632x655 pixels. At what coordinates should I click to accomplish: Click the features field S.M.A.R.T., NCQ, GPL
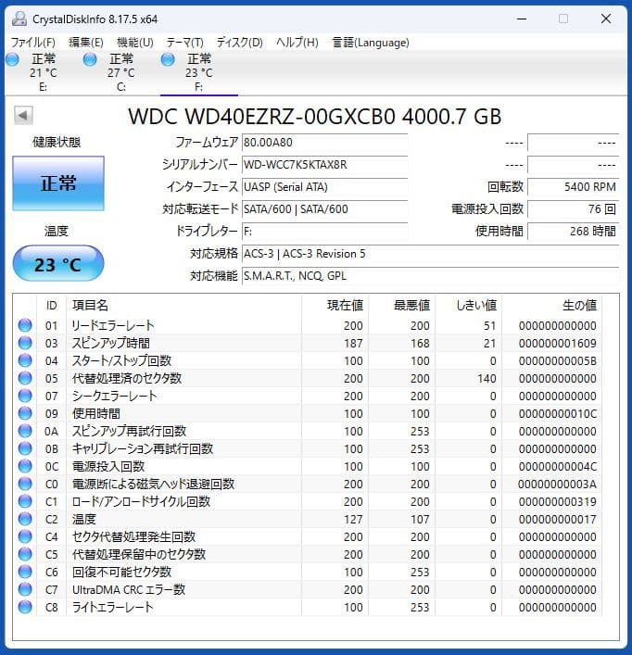(x=431, y=276)
